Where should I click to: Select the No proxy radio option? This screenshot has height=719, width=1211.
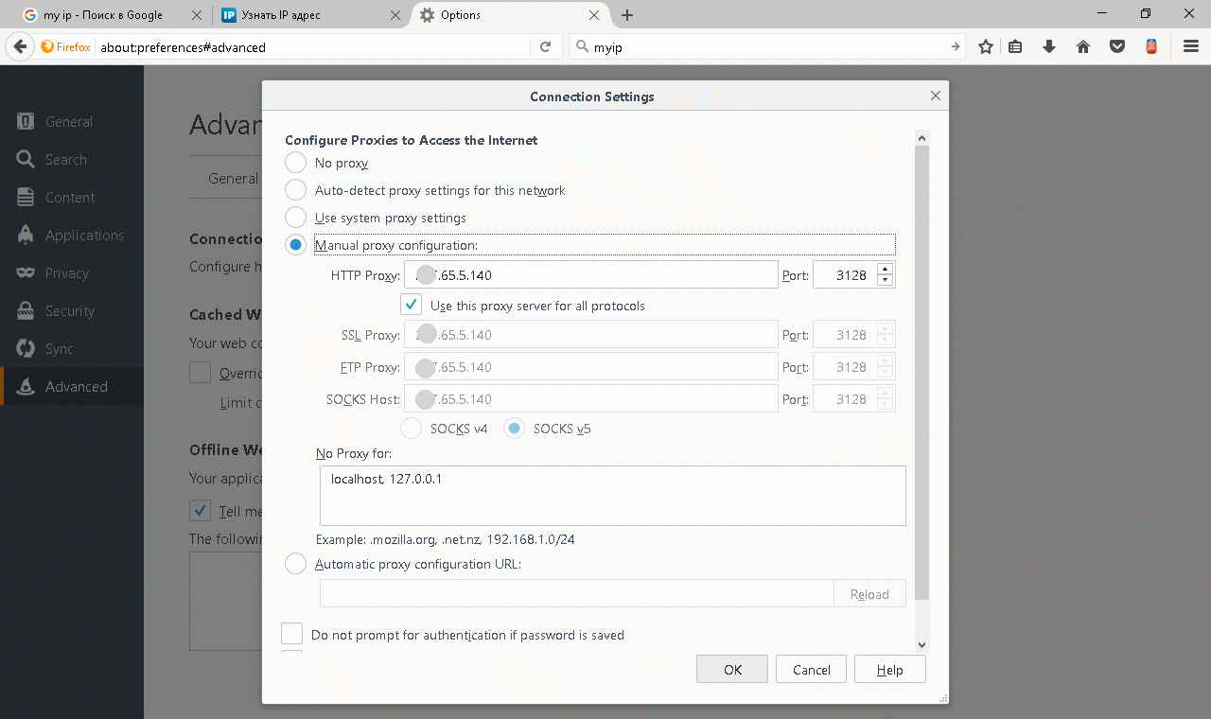[296, 163]
